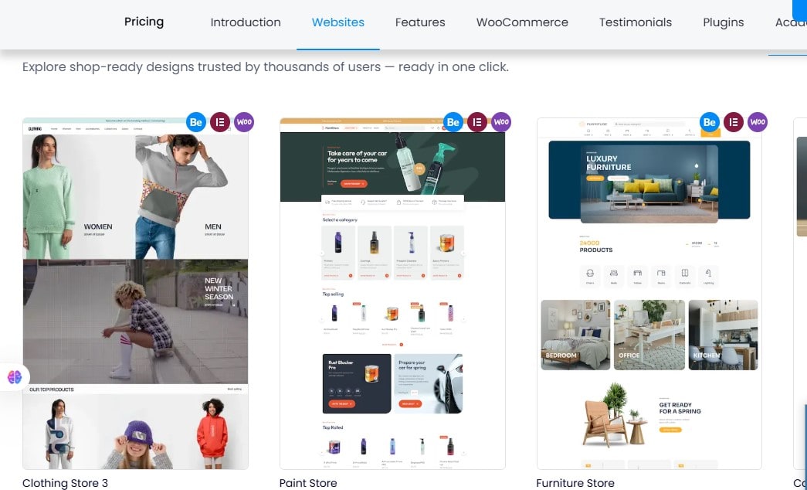Viewport: 807px width, 490px height.
Task: Go to the Pricing tab
Action: (x=144, y=22)
